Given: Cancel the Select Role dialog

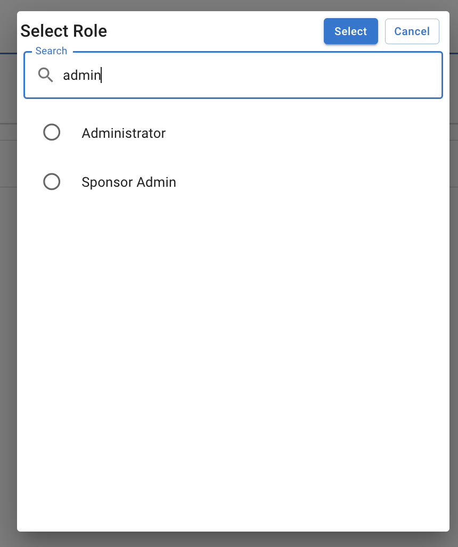Looking at the screenshot, I should [412, 31].
